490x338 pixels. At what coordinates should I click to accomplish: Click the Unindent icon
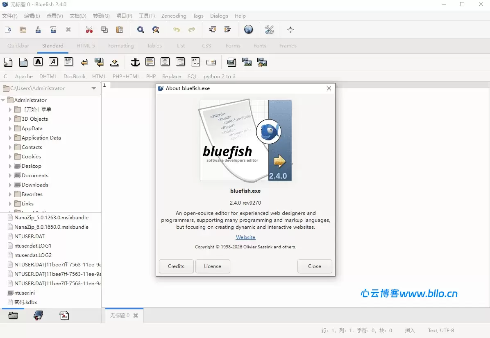(x=213, y=29)
